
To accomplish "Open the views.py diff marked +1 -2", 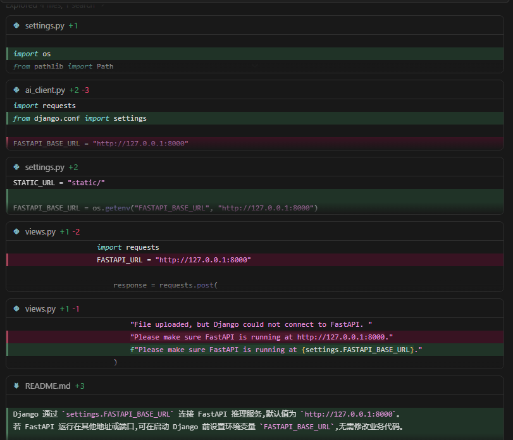I will point(40,231).
